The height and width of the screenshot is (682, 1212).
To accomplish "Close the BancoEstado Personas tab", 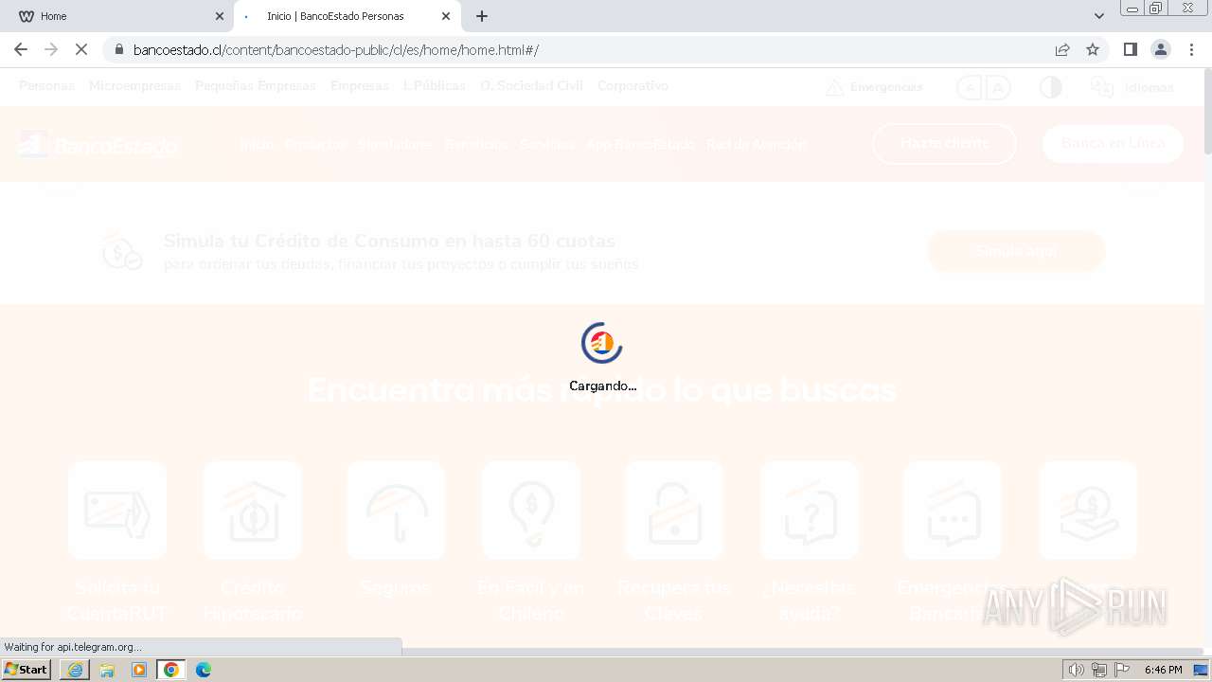I will 446,16.
